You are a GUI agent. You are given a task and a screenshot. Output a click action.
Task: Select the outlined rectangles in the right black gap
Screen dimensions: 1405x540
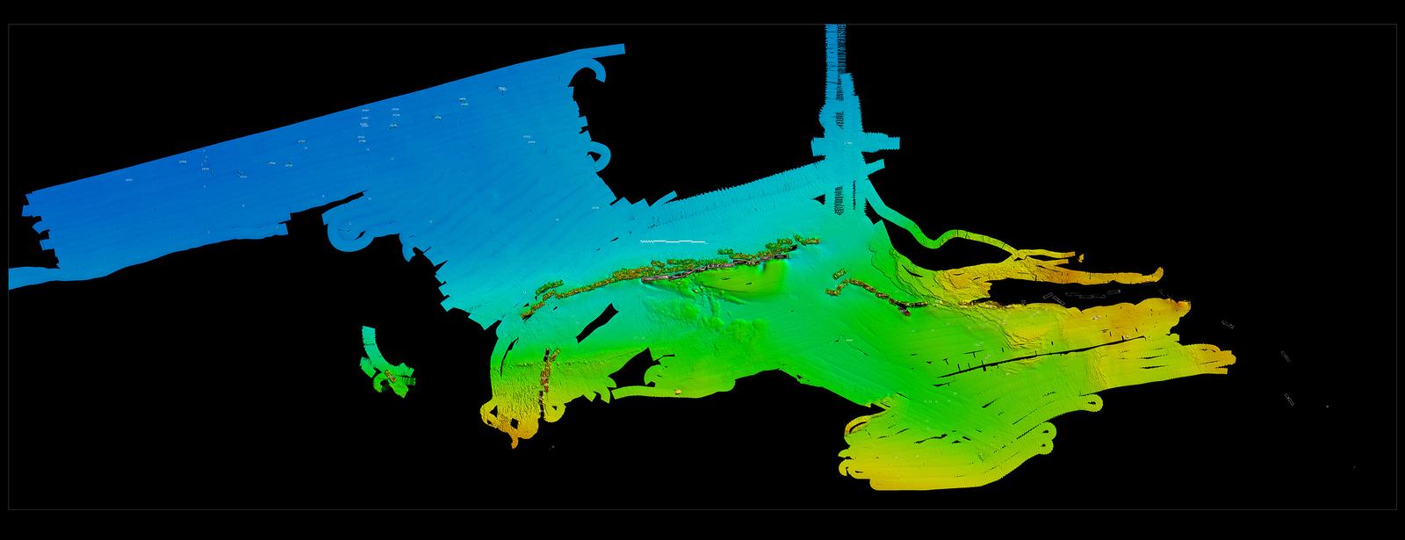pos(1089,296)
